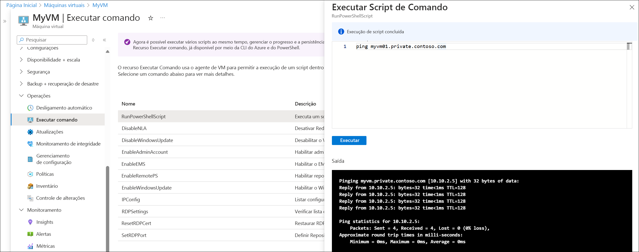Click the Inventário box icon
The image size is (639, 252).
point(30,186)
